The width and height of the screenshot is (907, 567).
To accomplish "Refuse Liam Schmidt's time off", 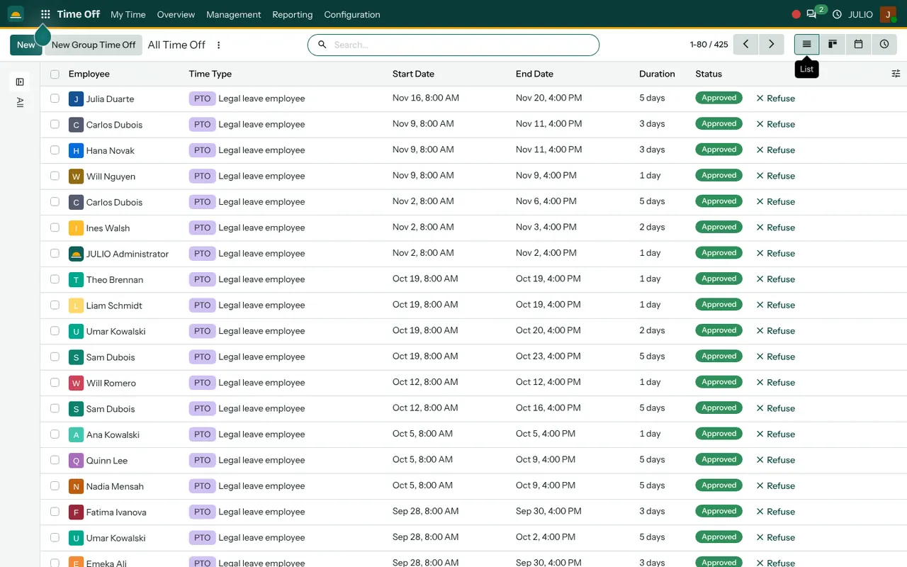I will click(775, 305).
